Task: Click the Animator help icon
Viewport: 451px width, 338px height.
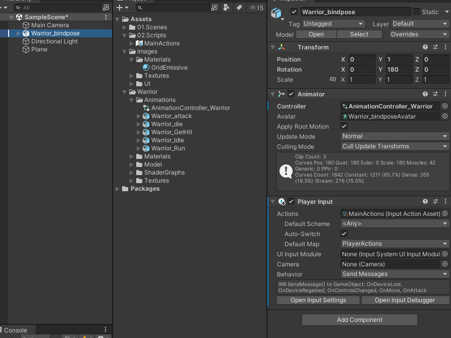Action: pos(425,94)
